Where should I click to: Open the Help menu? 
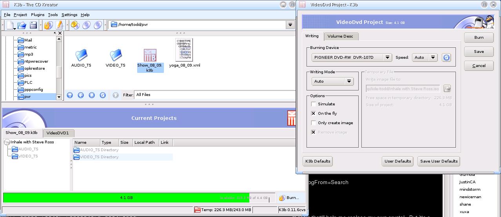(x=85, y=15)
